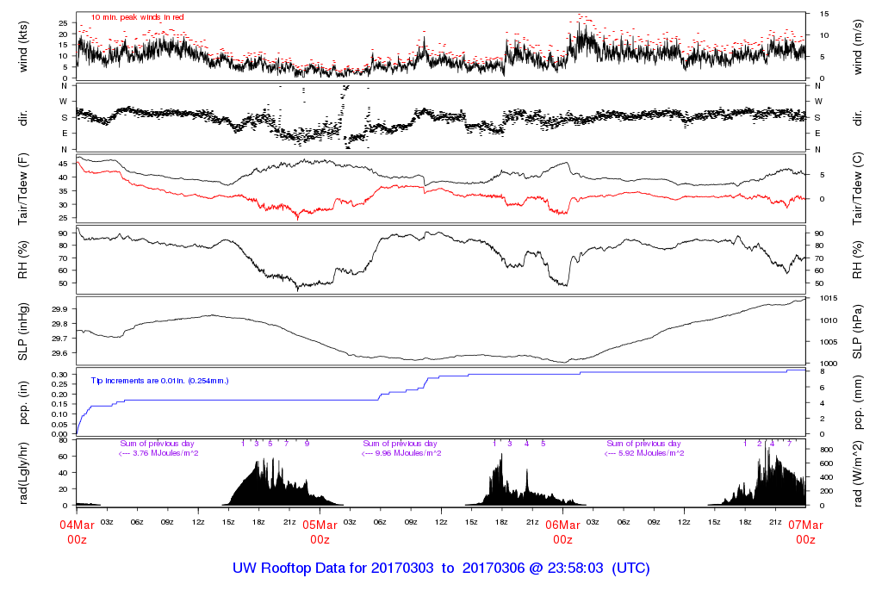The width and height of the screenshot is (882, 603).
Task: Click the 'Tair/Tdew (F)' left axis label
Action: point(23,189)
